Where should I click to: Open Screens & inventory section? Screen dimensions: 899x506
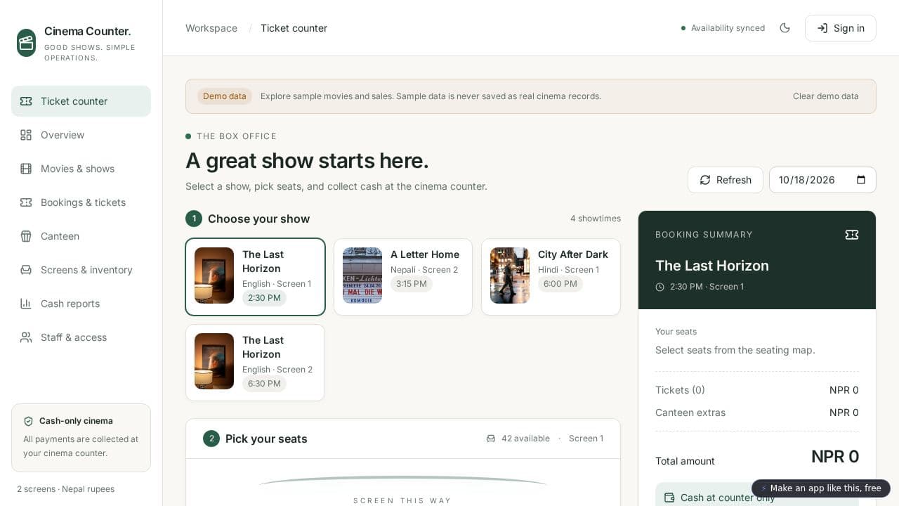click(x=81, y=270)
